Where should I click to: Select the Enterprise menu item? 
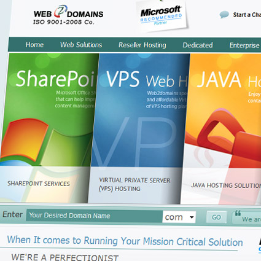click(245, 45)
